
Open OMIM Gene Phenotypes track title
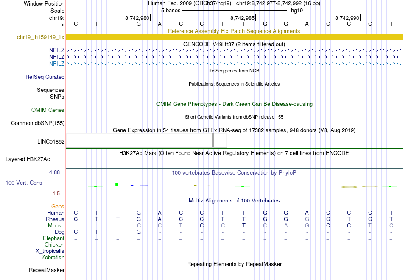point(235,104)
